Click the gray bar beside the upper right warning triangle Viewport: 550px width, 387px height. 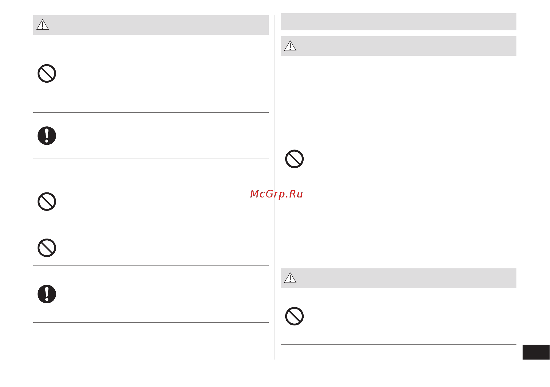[398, 46]
